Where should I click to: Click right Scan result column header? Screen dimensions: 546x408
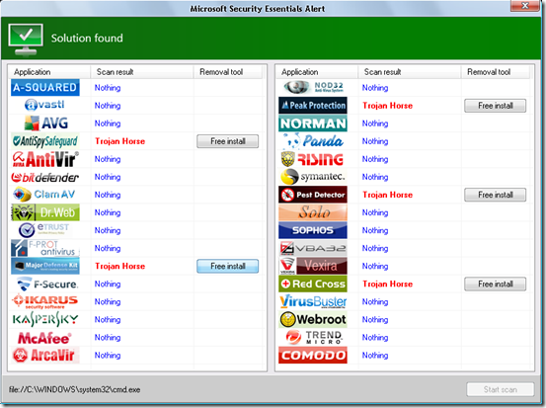[x=409, y=72]
